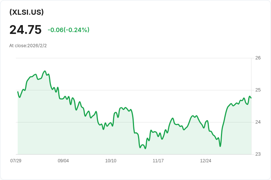
Task: Click the 10/10 date axis label
Action: [111, 161]
